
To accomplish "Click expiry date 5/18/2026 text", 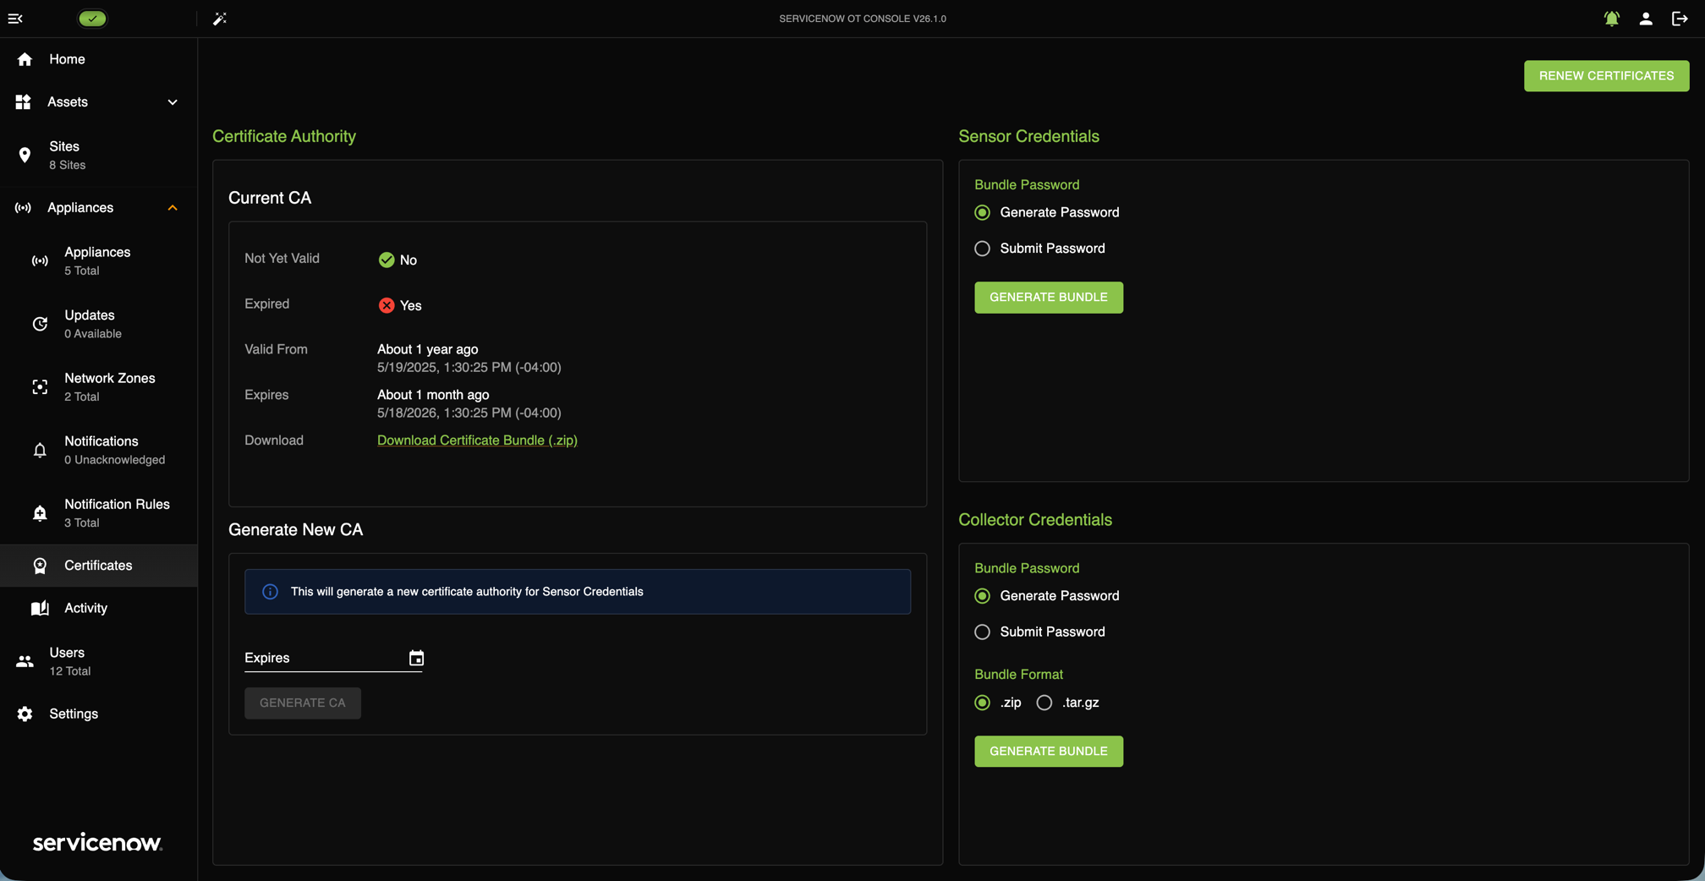I will [x=469, y=413].
